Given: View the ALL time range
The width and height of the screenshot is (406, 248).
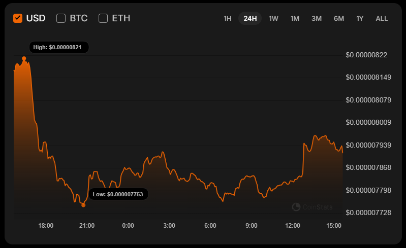Looking at the screenshot, I should [x=382, y=19].
